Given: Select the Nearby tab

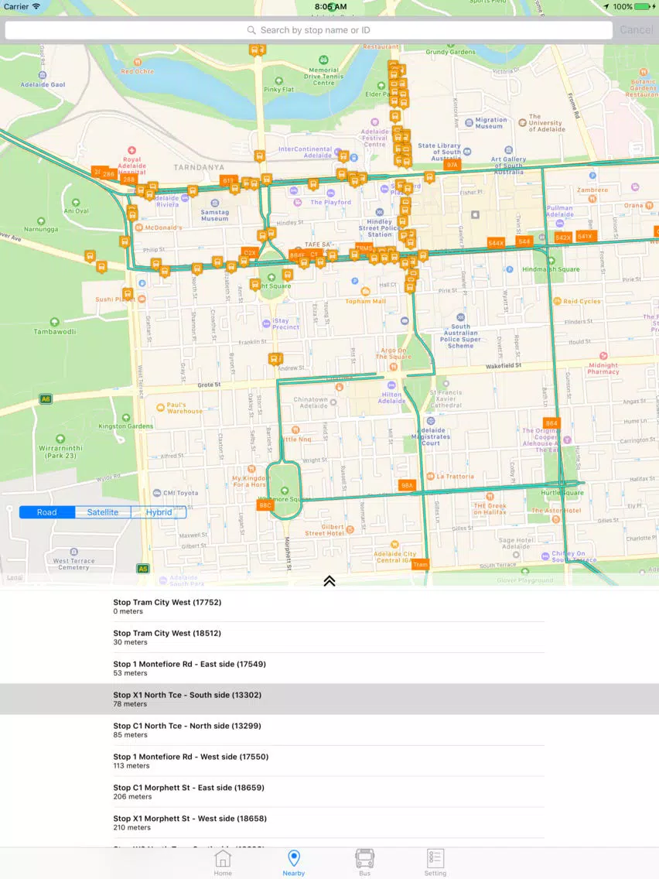Looking at the screenshot, I should pyautogui.click(x=294, y=862).
